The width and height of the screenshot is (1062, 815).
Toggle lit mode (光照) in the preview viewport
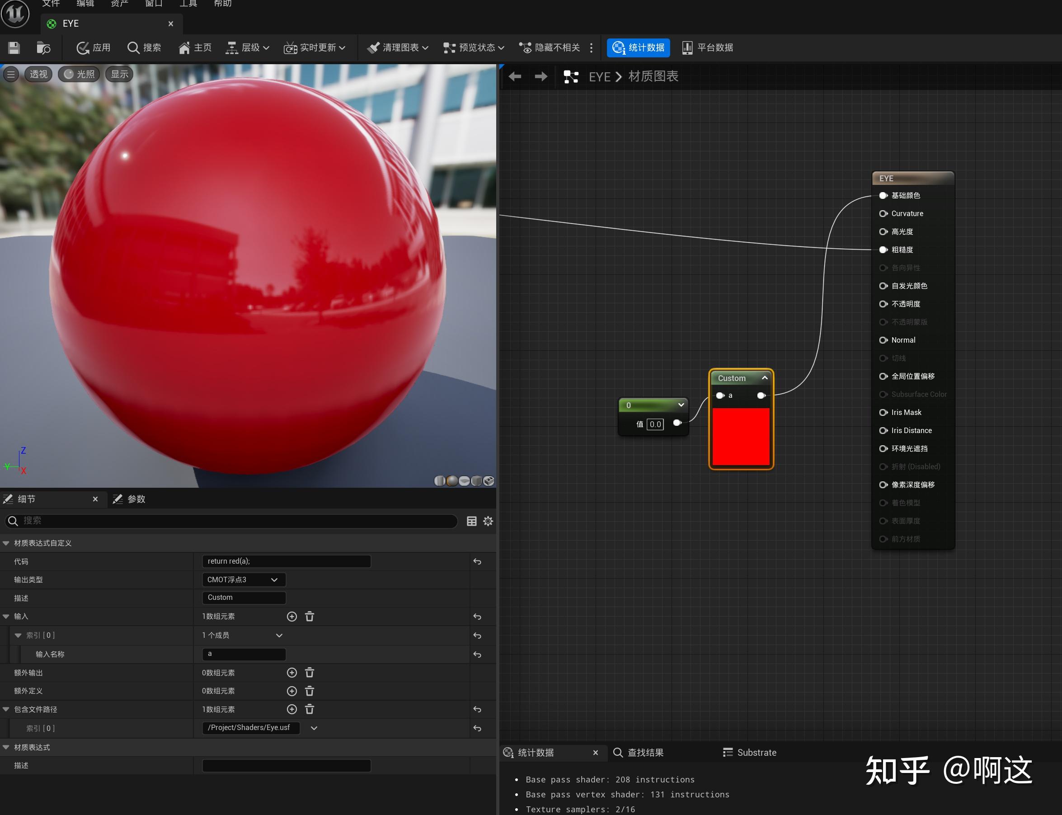(79, 74)
